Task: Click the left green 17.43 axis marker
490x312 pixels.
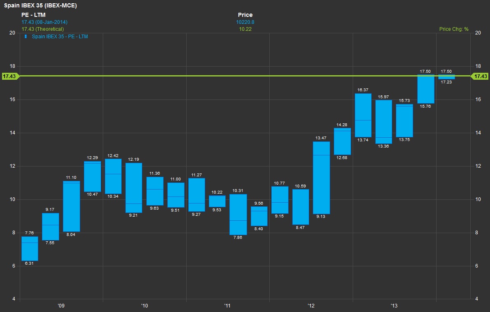Action: point(10,76)
